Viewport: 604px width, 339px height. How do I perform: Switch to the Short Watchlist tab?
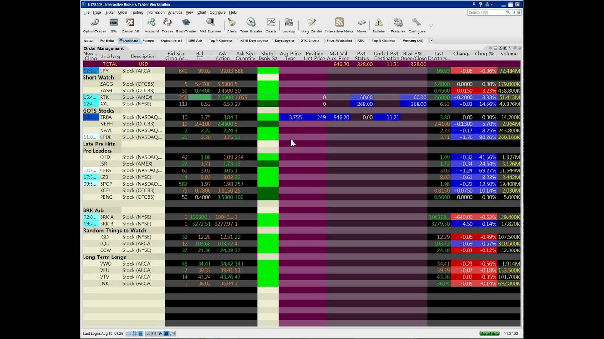(339, 40)
